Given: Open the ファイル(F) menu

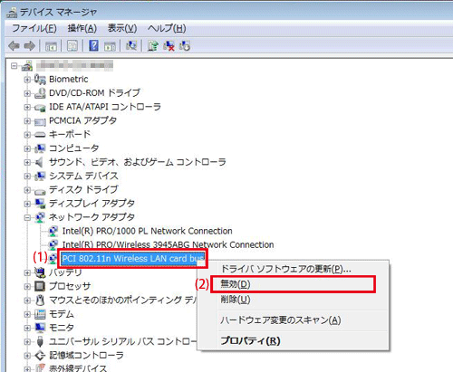Looking at the screenshot, I should pos(34,28).
